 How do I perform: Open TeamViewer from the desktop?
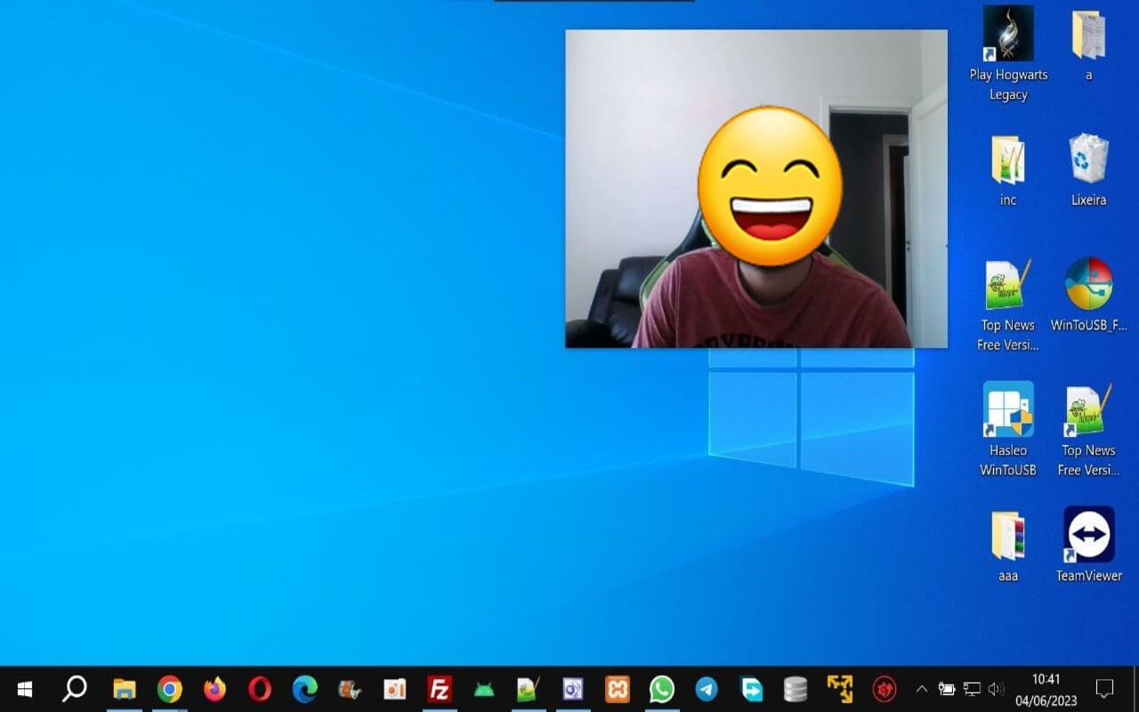pos(1087,535)
